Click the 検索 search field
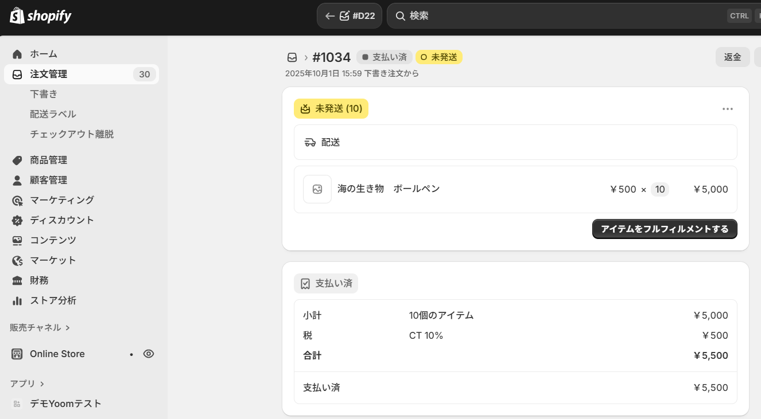Screen dimensions: 761x419 [x=562, y=16]
